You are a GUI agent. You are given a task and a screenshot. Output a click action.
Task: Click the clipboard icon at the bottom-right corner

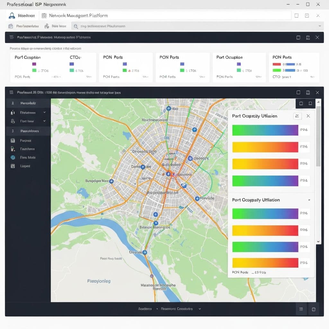314,309
